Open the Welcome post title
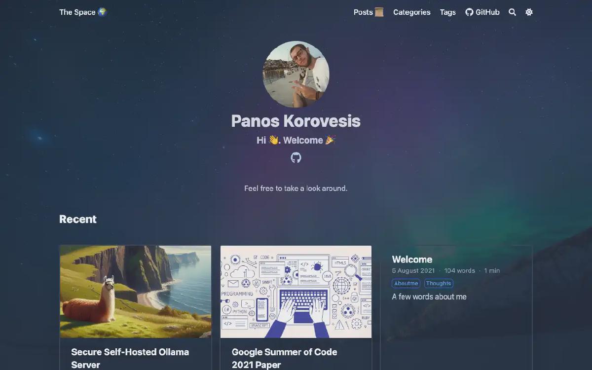Image resolution: width=592 pixels, height=370 pixels. tap(412, 259)
